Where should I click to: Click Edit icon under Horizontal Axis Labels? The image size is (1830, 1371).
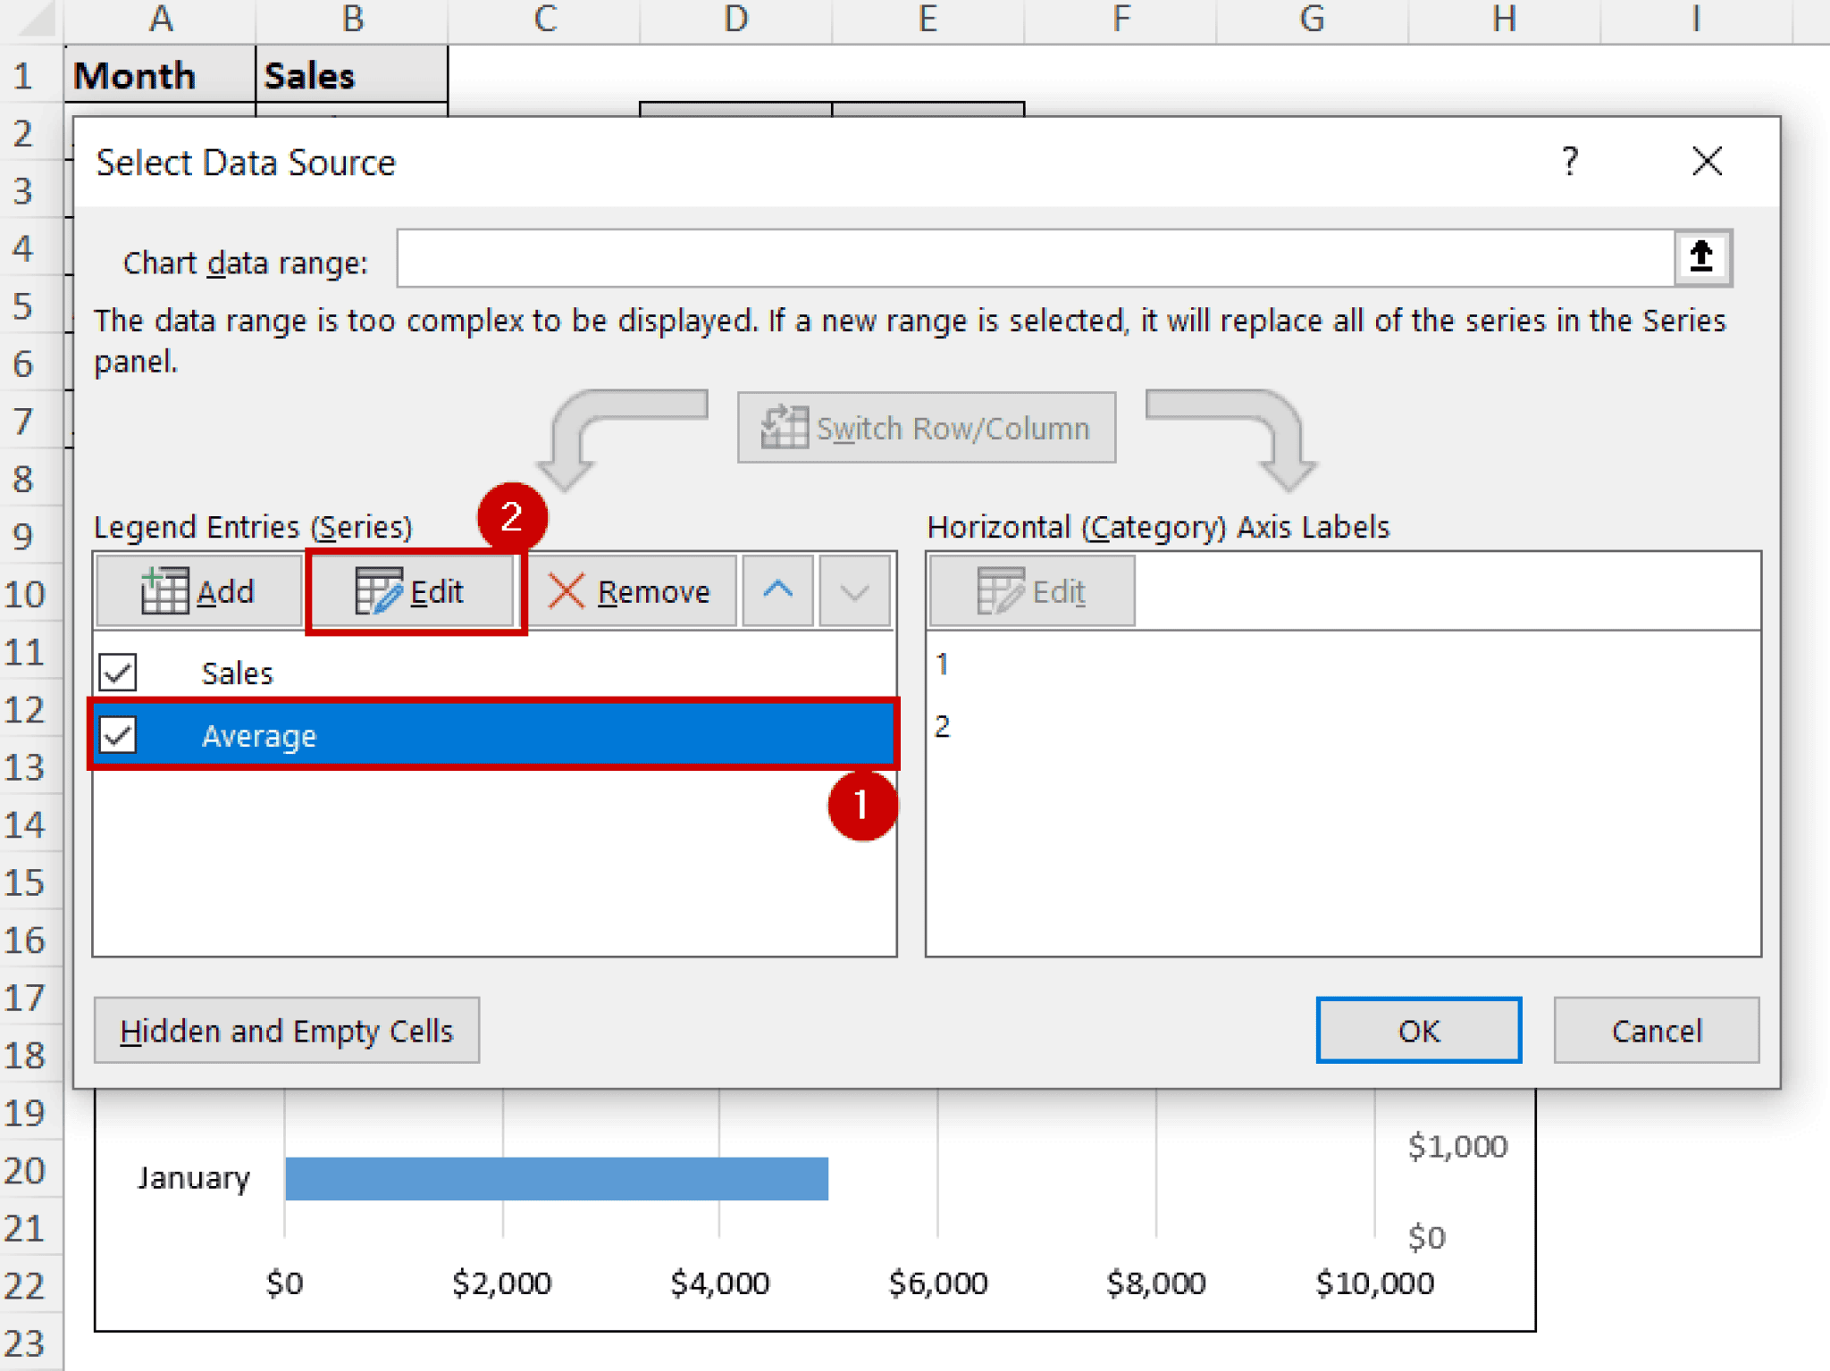tap(1001, 590)
